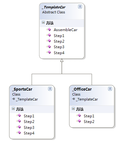The width and height of the screenshot is (120, 141).
Task: Select Step2 method in _TemplateCar
Action: click(x=59, y=41)
